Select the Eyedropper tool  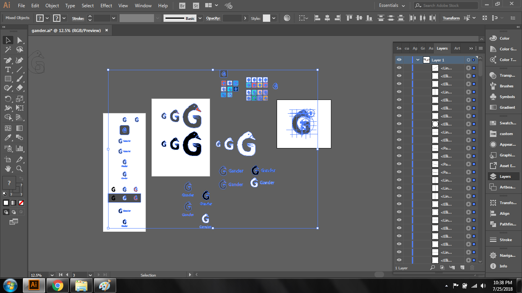click(x=8, y=138)
